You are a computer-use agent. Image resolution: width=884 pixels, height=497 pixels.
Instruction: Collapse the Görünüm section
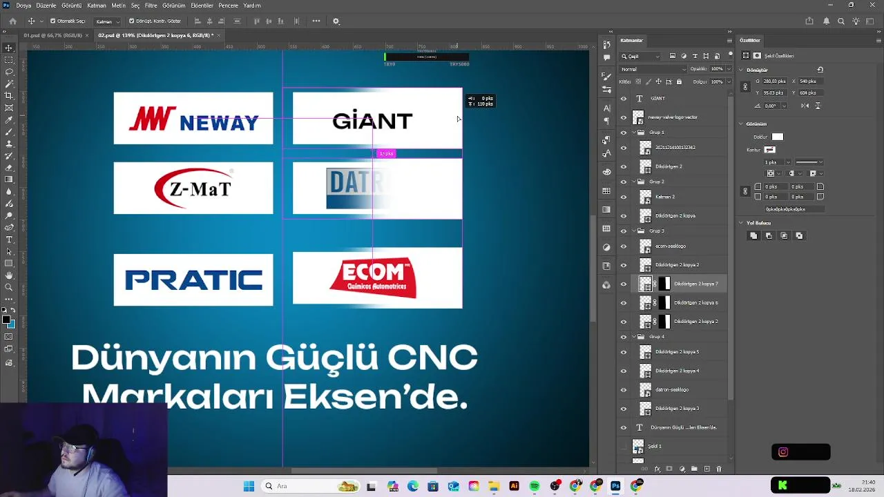tap(741, 124)
